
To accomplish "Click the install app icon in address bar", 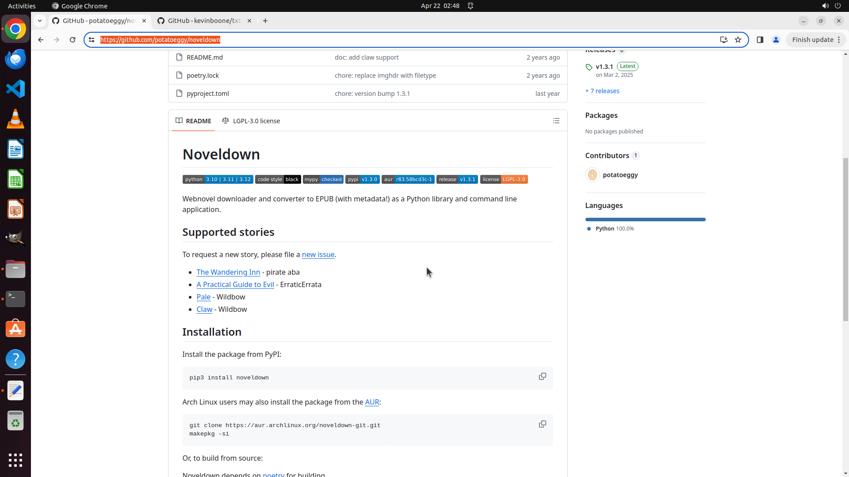I will tap(723, 40).
